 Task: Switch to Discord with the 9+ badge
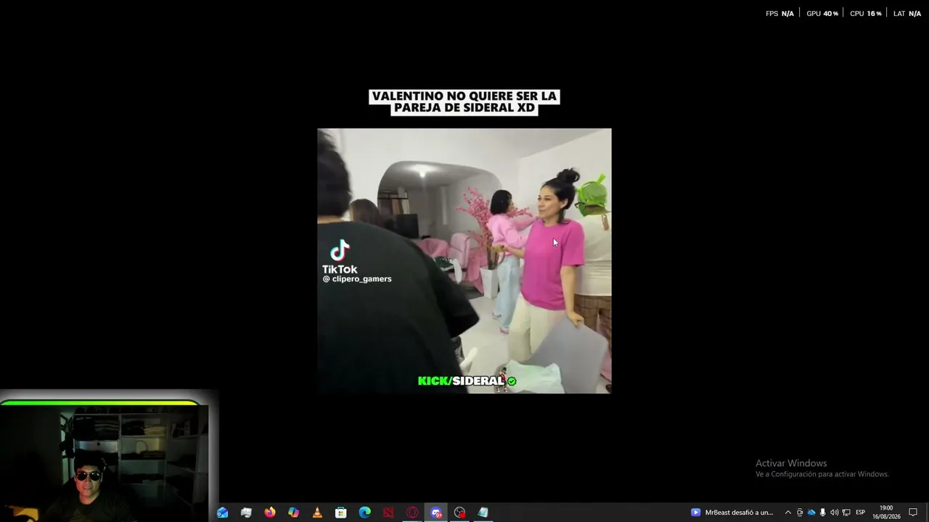pyautogui.click(x=436, y=513)
